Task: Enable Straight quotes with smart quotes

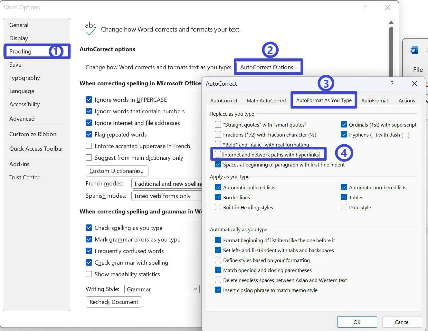Action: 218,124
